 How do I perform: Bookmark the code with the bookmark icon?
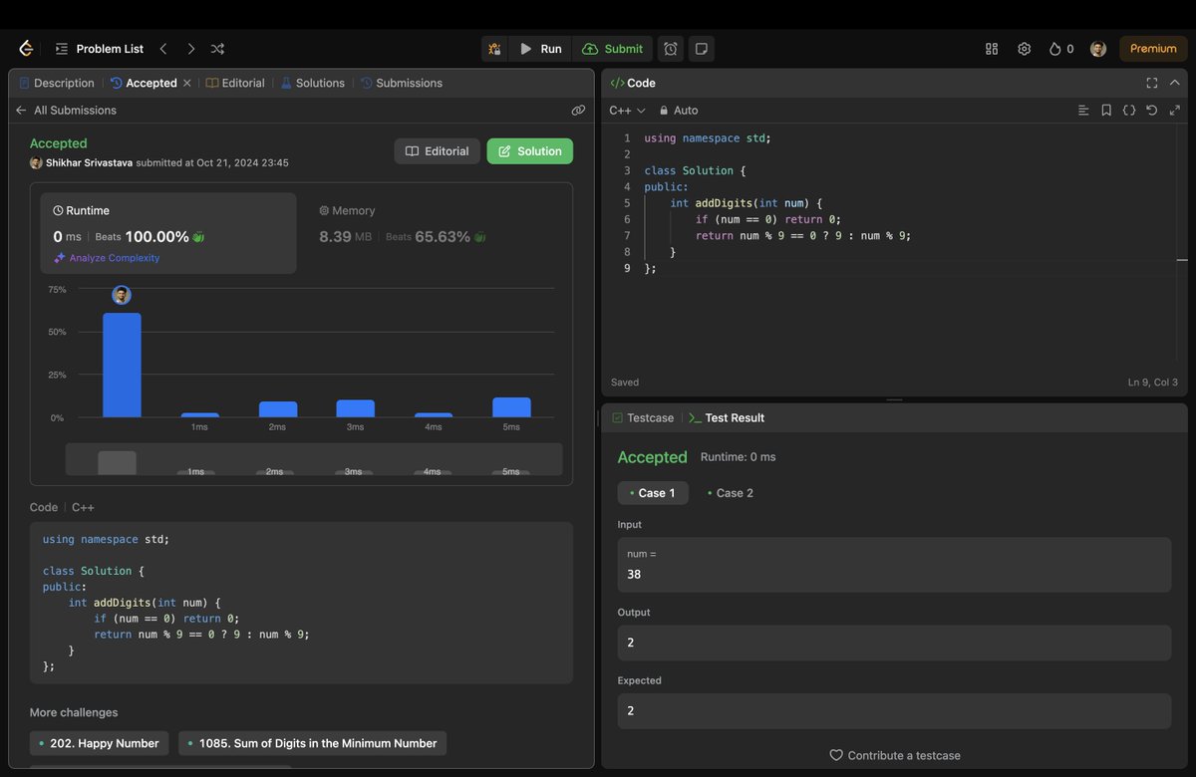click(1106, 111)
